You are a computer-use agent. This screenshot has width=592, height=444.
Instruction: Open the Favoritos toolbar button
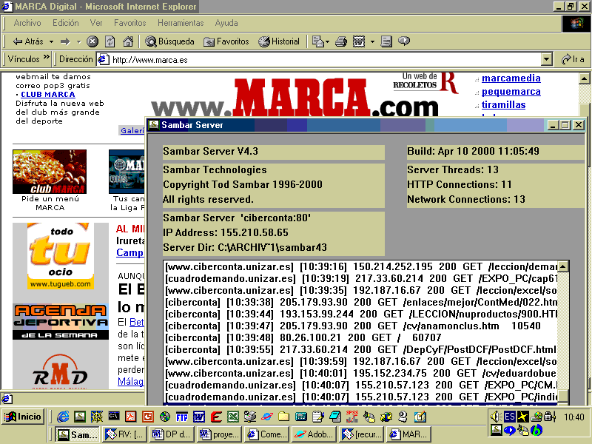point(226,41)
